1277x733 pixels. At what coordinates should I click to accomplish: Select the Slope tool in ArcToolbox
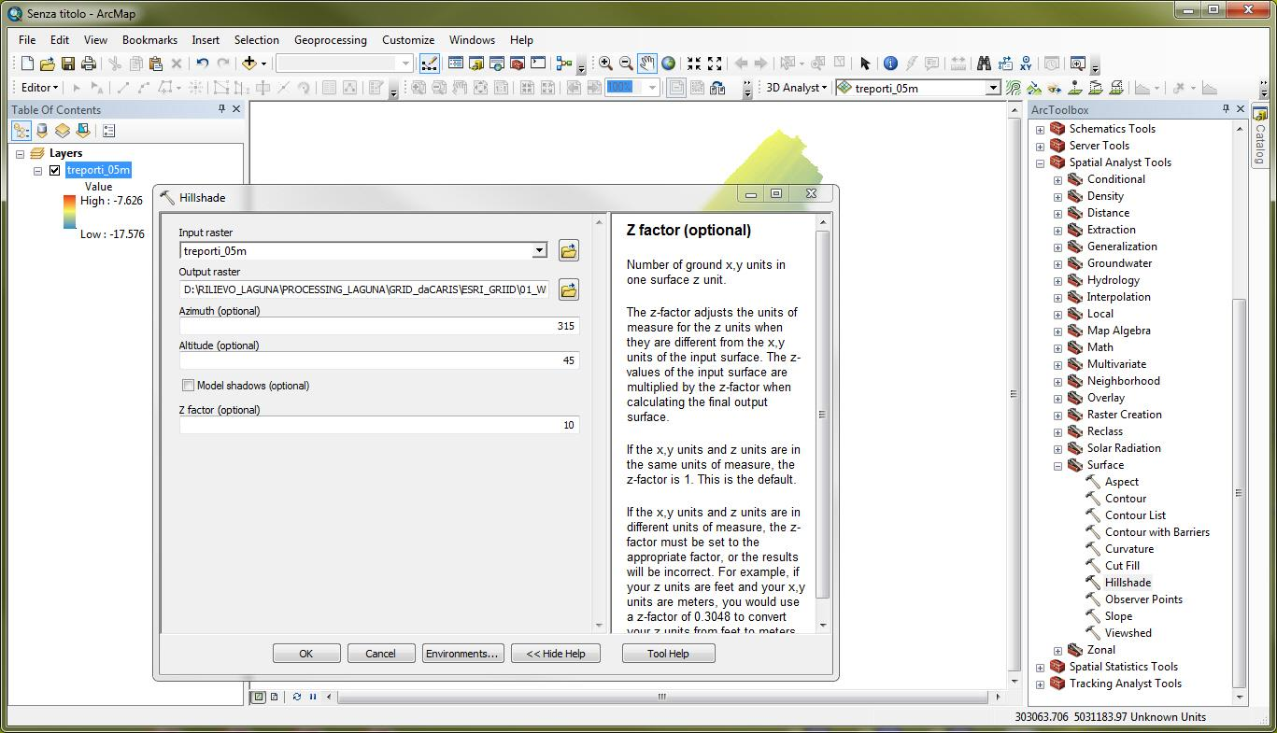click(x=1118, y=616)
